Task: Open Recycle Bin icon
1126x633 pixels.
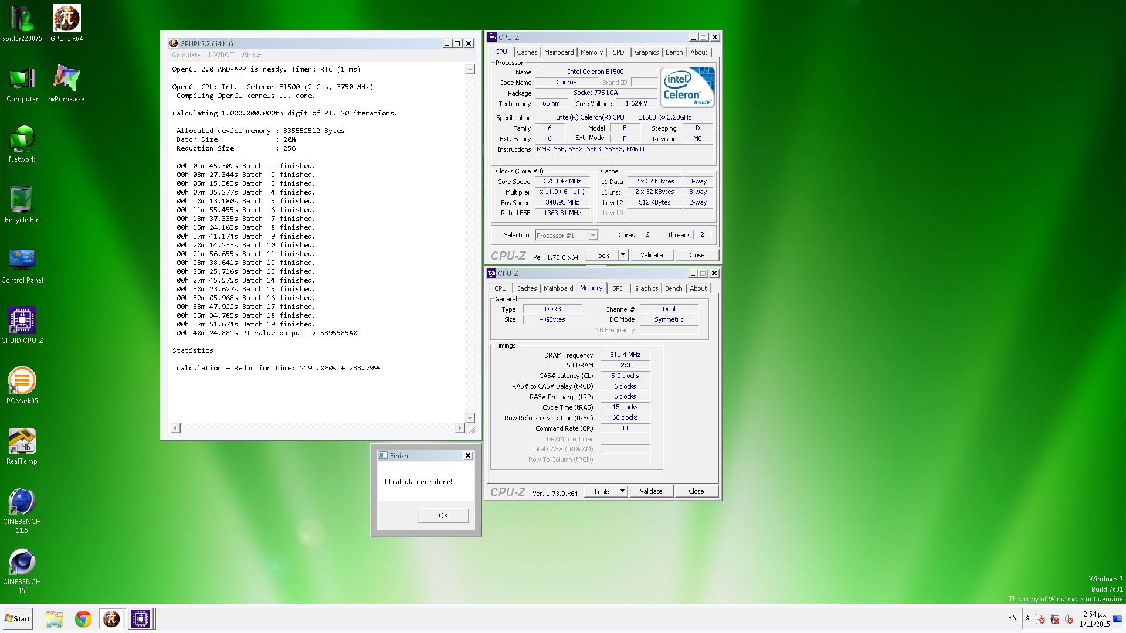Action: 22,205
